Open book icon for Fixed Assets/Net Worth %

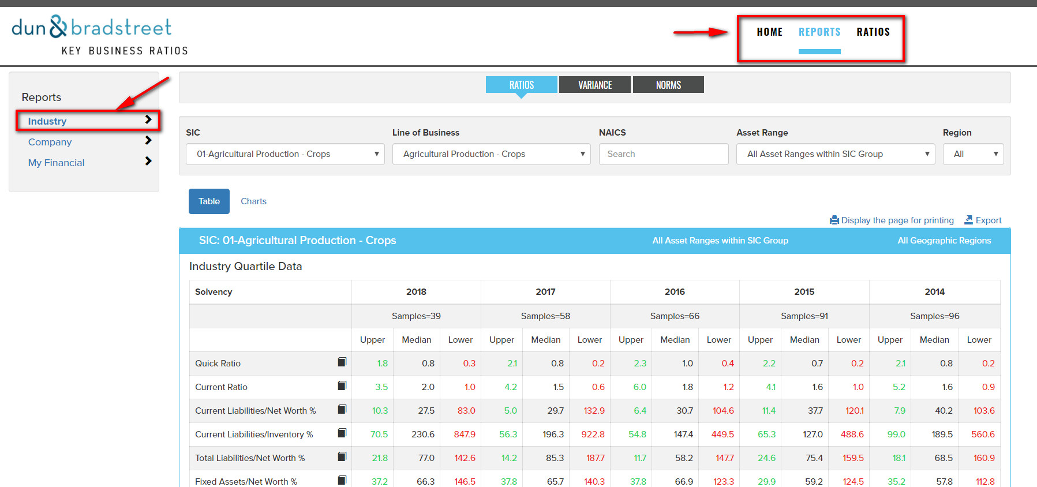[342, 480]
